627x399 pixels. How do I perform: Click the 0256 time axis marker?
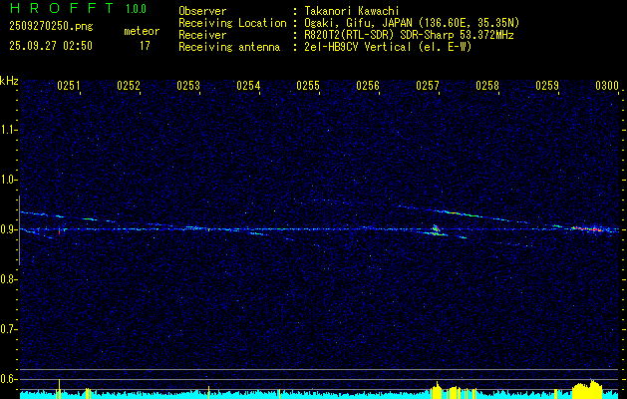368,86
